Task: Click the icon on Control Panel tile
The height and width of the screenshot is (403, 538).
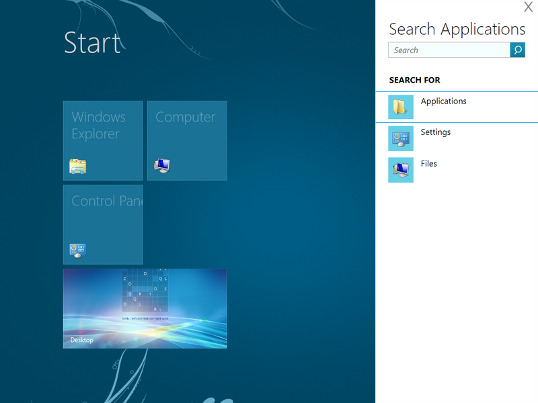Action: click(x=78, y=251)
